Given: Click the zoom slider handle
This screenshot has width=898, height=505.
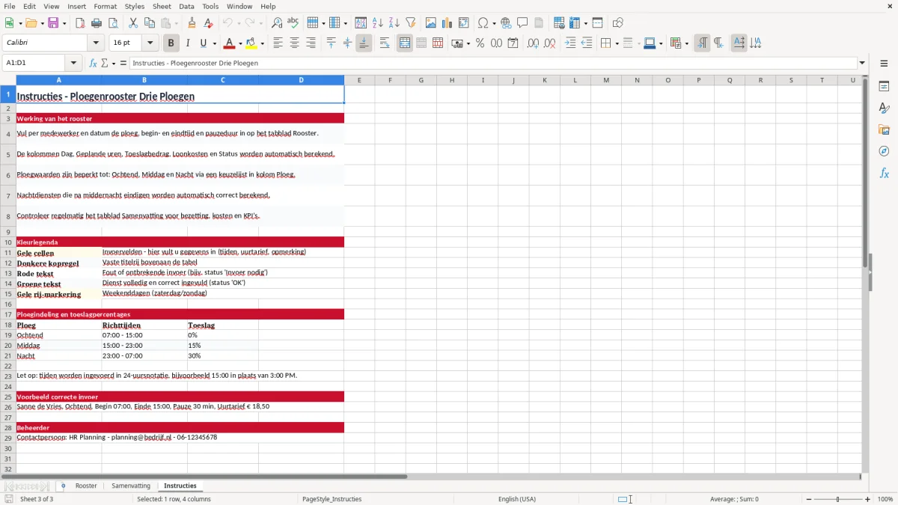Looking at the screenshot, I should coord(837,499).
